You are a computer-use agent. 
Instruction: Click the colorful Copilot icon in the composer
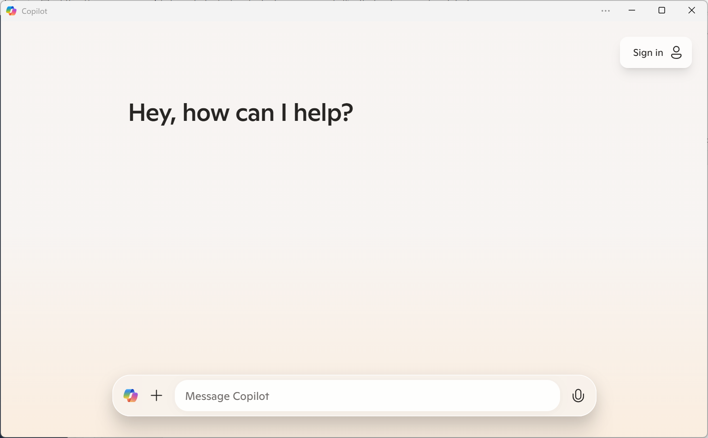pyautogui.click(x=131, y=396)
